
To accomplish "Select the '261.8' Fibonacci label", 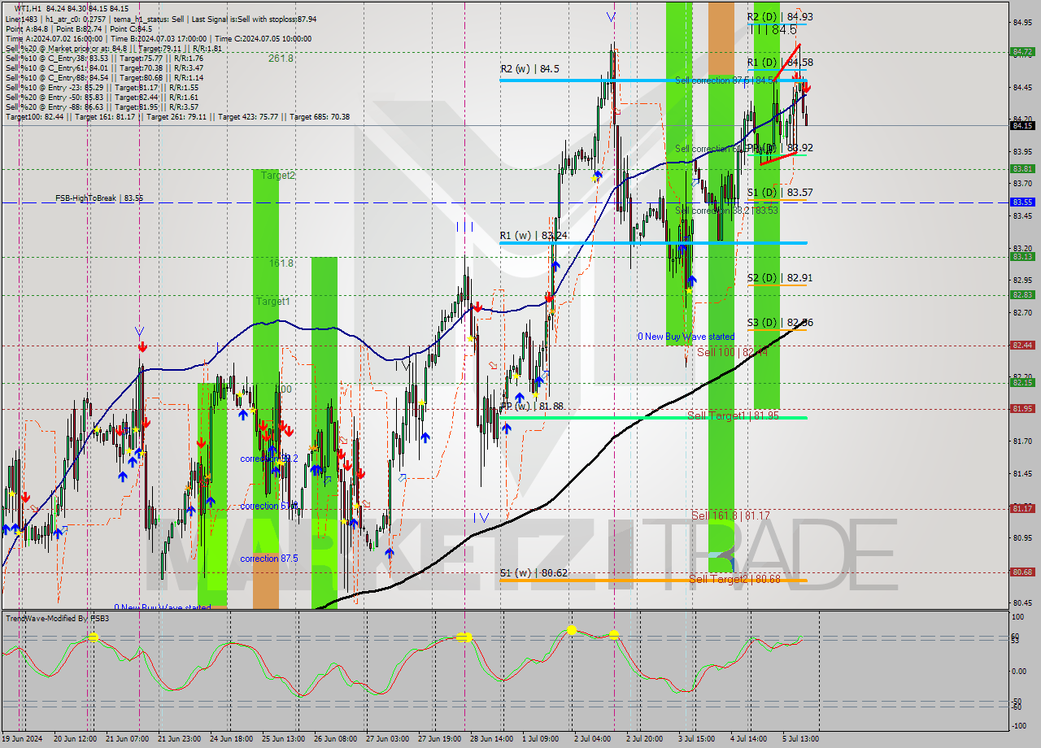I will 281,59.
